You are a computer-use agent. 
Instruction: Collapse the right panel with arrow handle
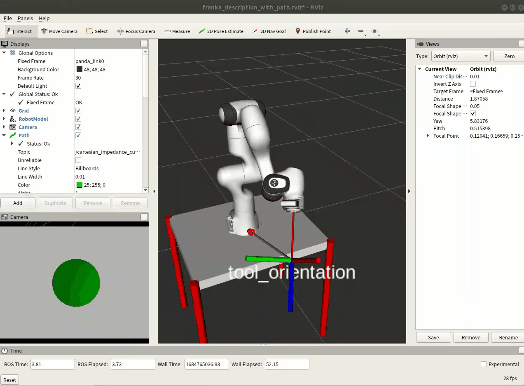click(x=409, y=191)
